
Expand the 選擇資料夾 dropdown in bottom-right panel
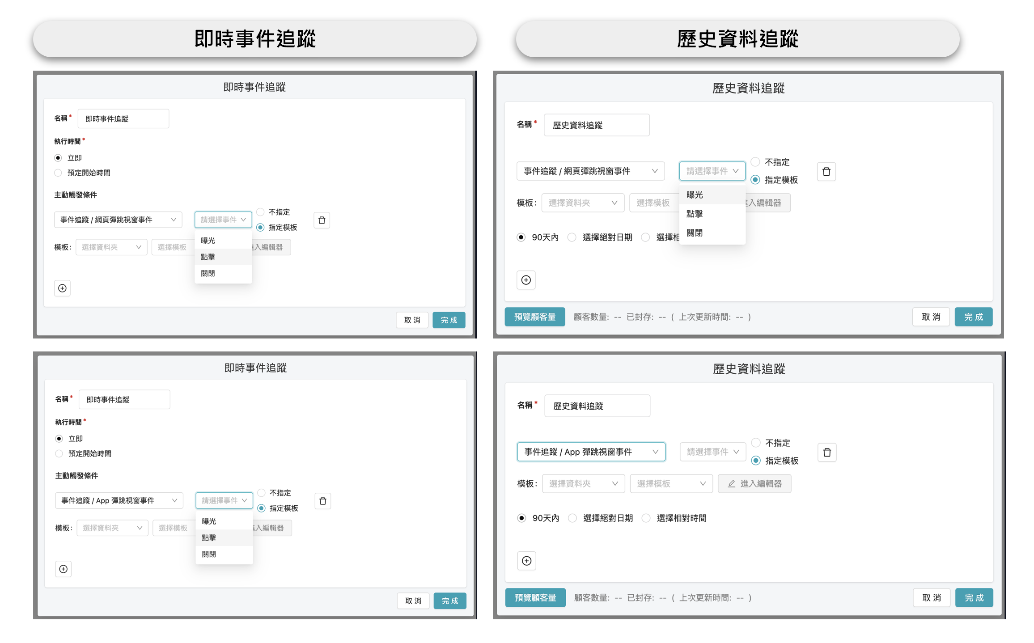584,483
